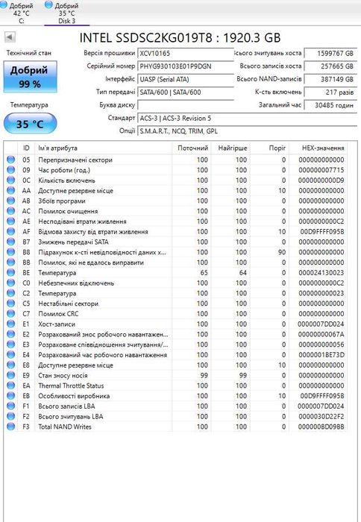This screenshot has height=522, width=361.
Task: Select the C: drive tab showing 42 °C
Action: click(x=19, y=13)
